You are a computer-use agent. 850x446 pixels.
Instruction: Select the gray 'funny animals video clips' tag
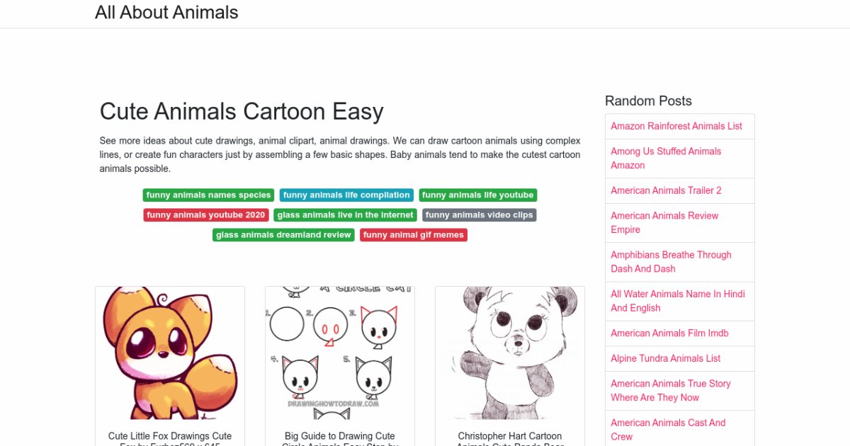tap(479, 215)
